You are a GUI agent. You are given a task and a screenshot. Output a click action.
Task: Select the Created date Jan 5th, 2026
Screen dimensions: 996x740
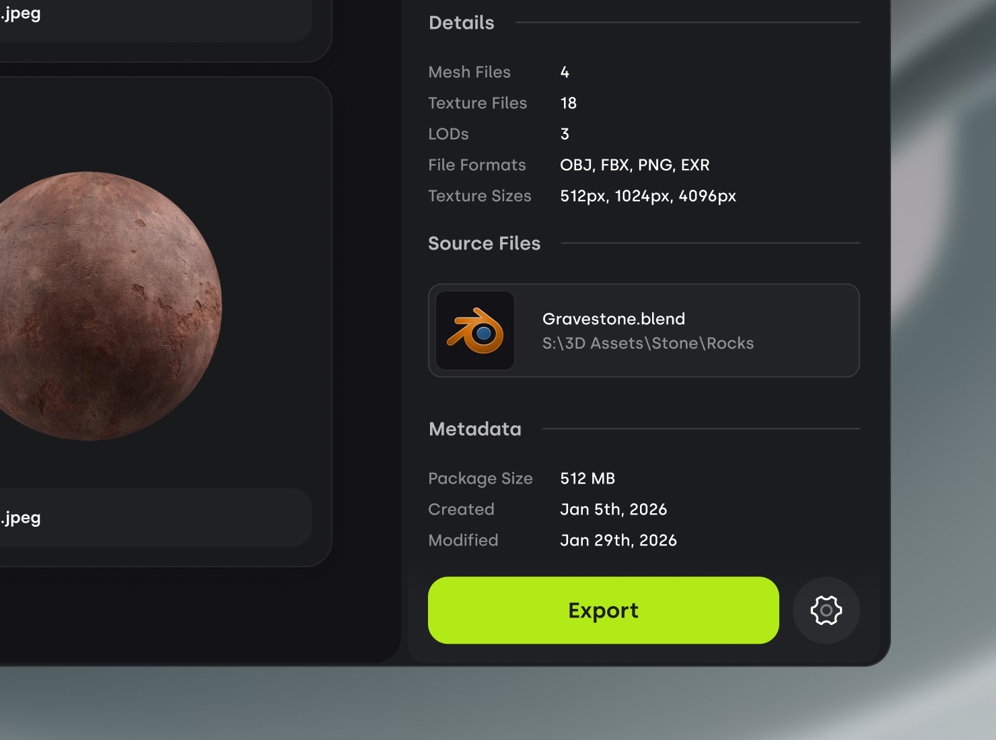tap(613, 509)
